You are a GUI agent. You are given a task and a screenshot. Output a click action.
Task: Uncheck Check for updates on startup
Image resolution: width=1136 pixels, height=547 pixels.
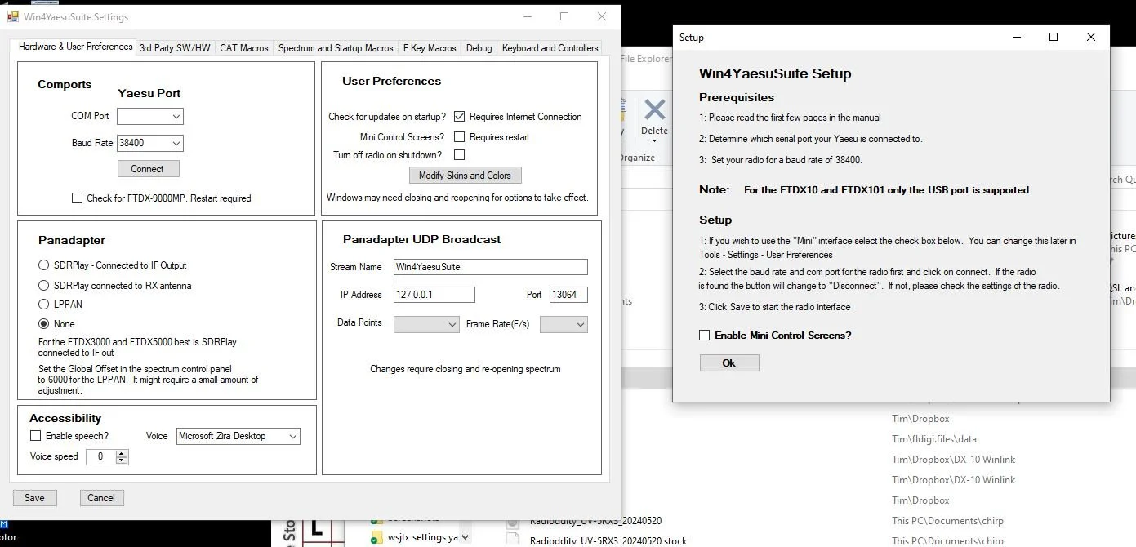[459, 117]
